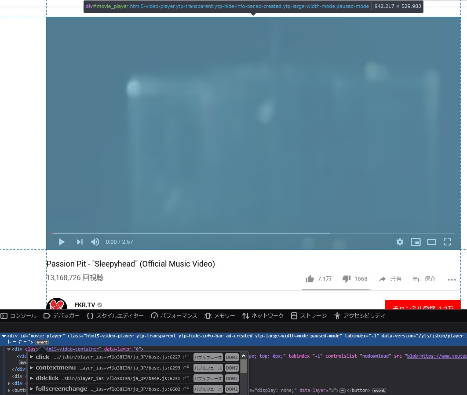Click the verified checkmark beside FKR.TV
Image resolution: width=467 pixels, height=395 pixels.
[x=100, y=305]
